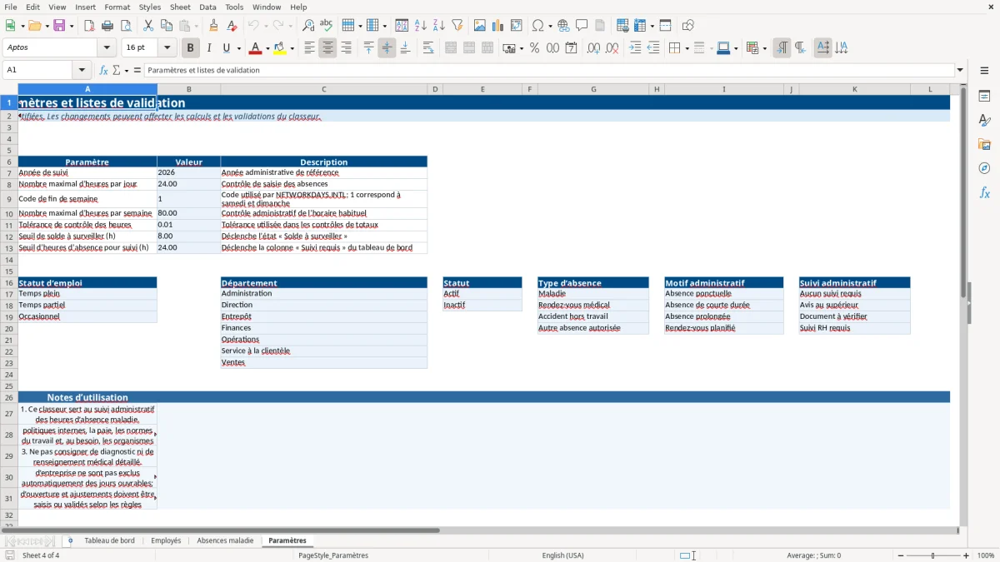
Task: Format cell as percent
Action: (534, 48)
